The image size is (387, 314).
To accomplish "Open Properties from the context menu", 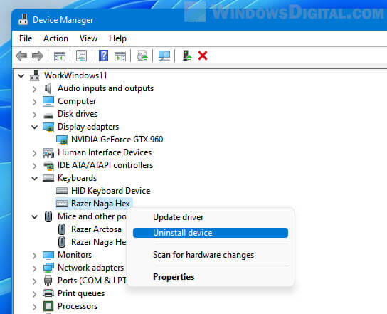I will click(x=211, y=277).
